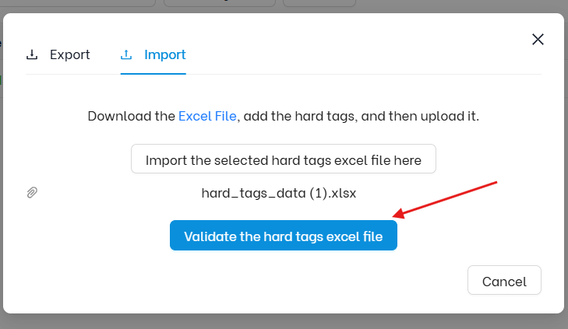Click the dimmed overlay below the dialog
Image resolution: width=568 pixels, height=329 pixels.
(x=284, y=322)
